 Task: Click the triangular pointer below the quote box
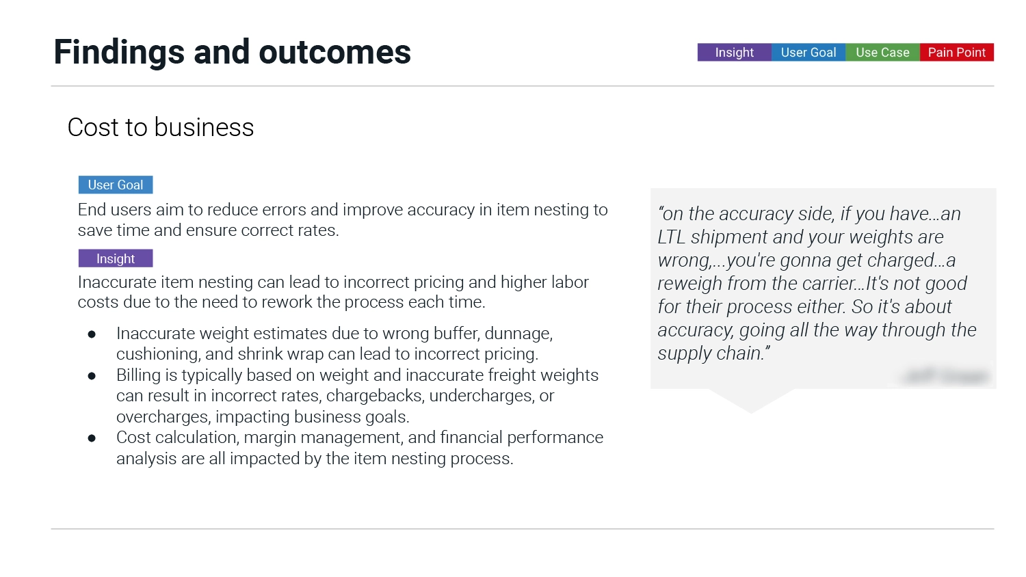coord(751,400)
